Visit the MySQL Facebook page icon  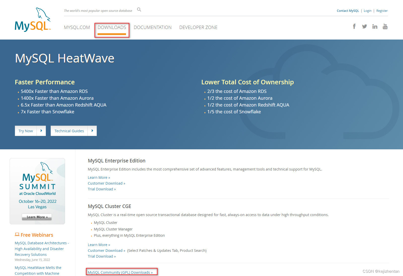point(354,26)
